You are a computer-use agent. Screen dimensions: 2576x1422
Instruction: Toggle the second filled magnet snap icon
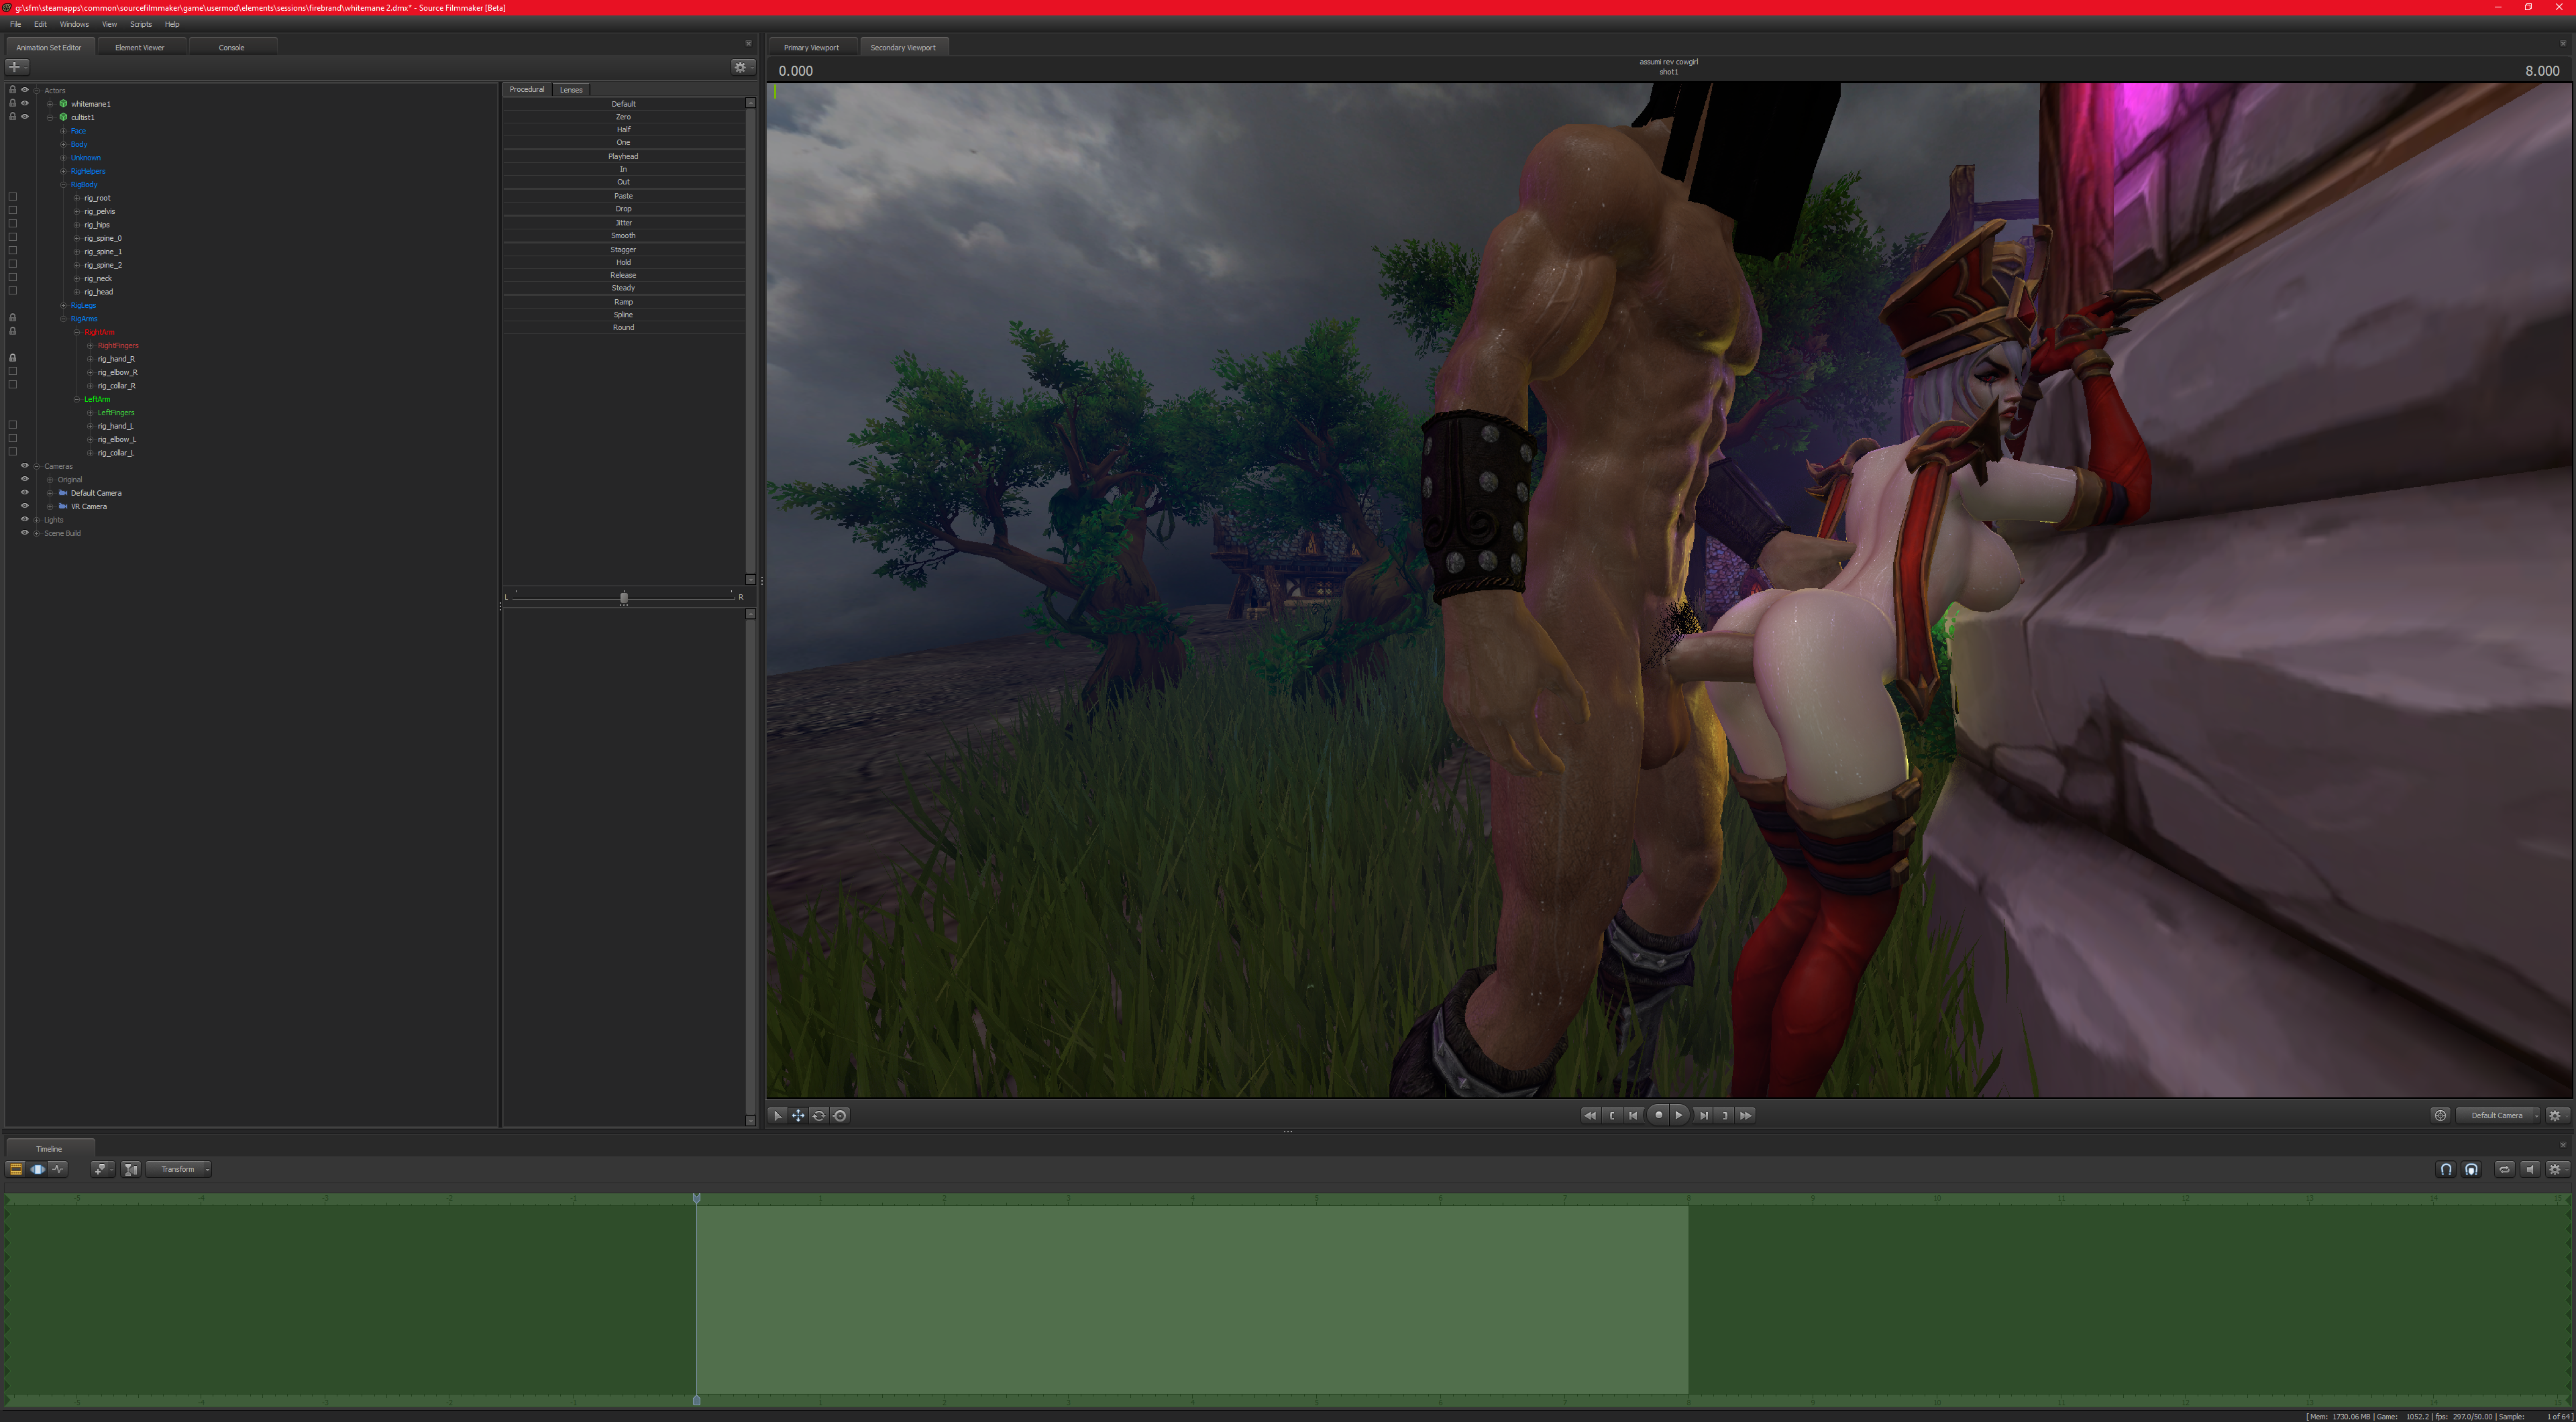[x=2472, y=1169]
